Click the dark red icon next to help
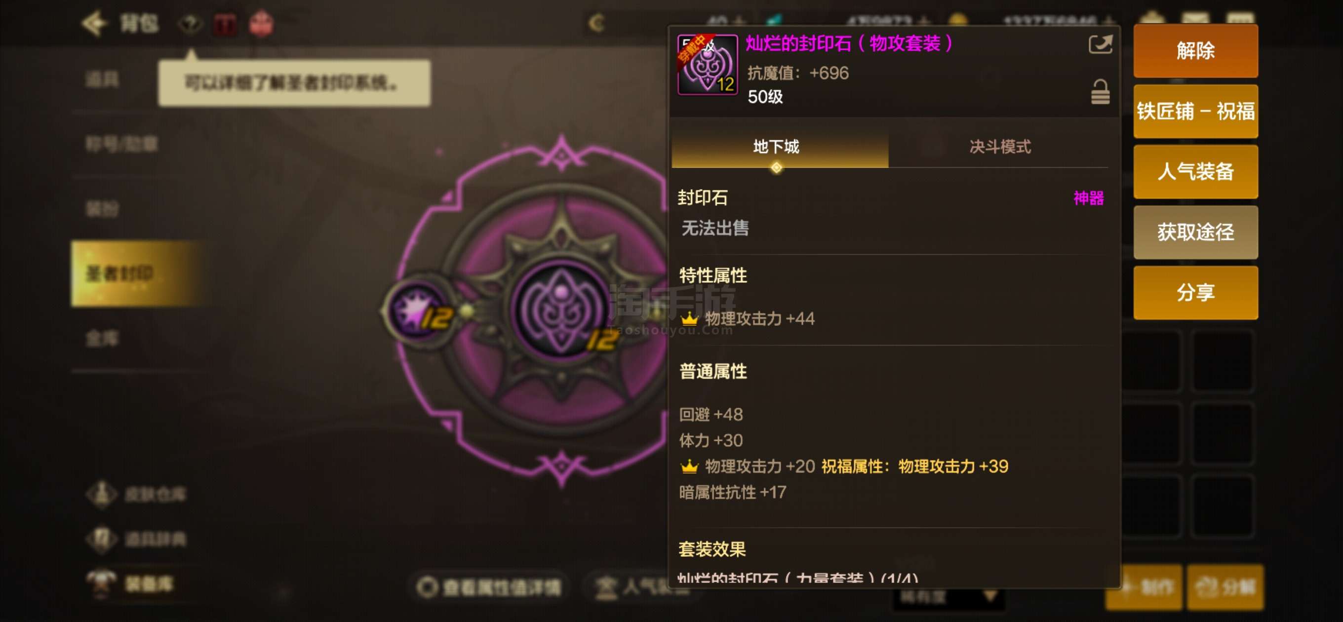 226,24
